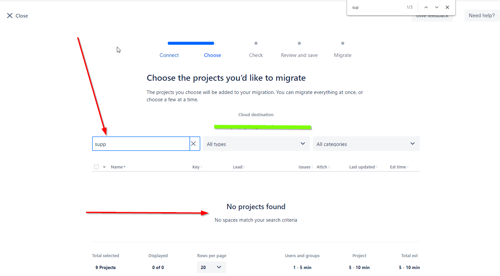Select the Migrate step
500x276 pixels.
click(343, 55)
